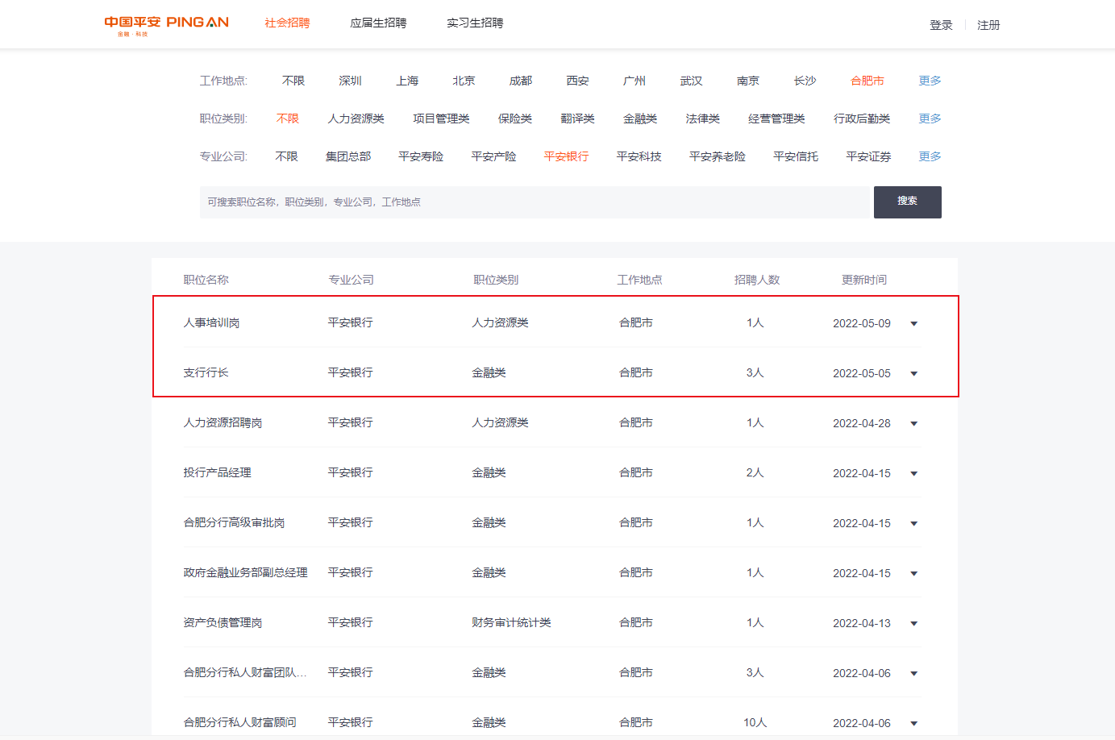This screenshot has height=740, width=1115.
Task: Filter company by 平安产险
Action: pos(493,156)
